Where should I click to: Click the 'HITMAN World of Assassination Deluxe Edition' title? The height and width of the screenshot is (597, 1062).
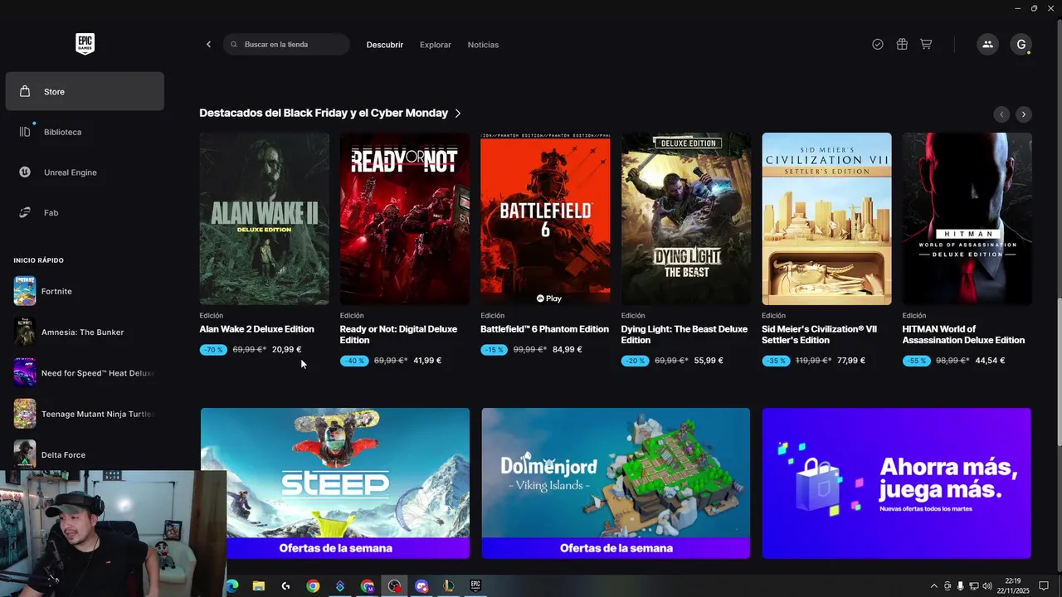click(x=963, y=335)
